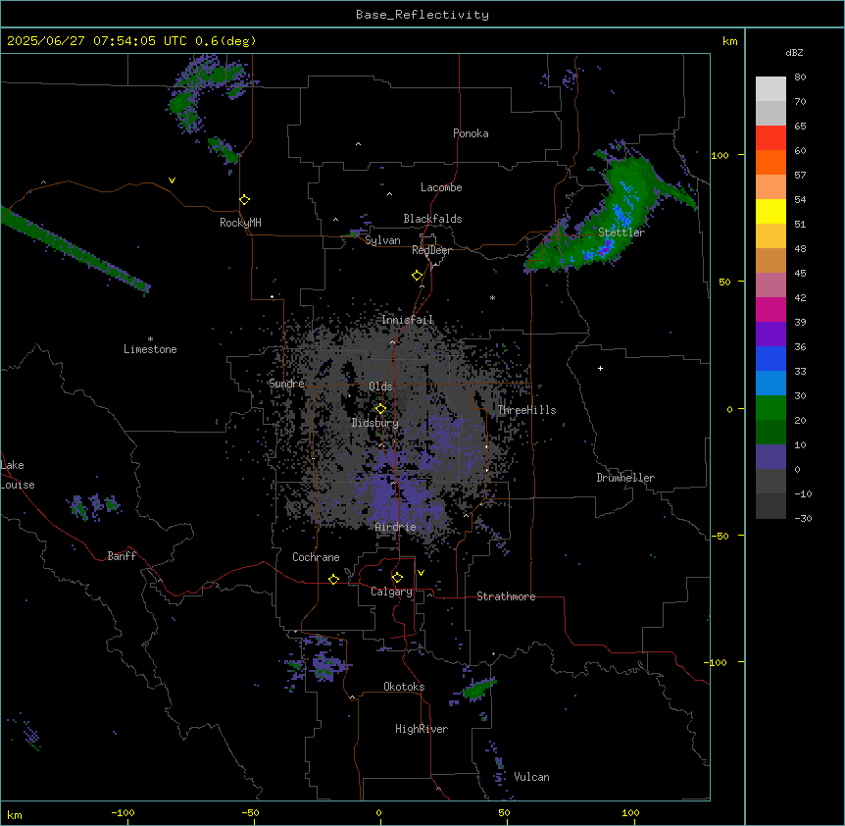Click the dBZ legend heading
Screen dimensions: 845x826
[794, 52]
